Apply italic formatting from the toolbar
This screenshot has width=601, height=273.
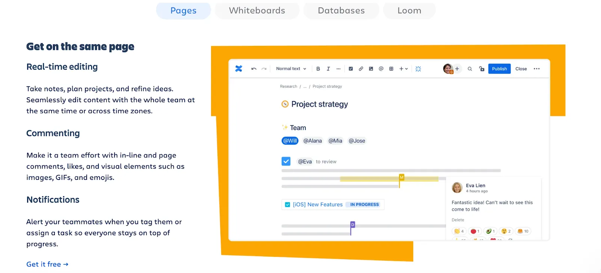coord(328,69)
